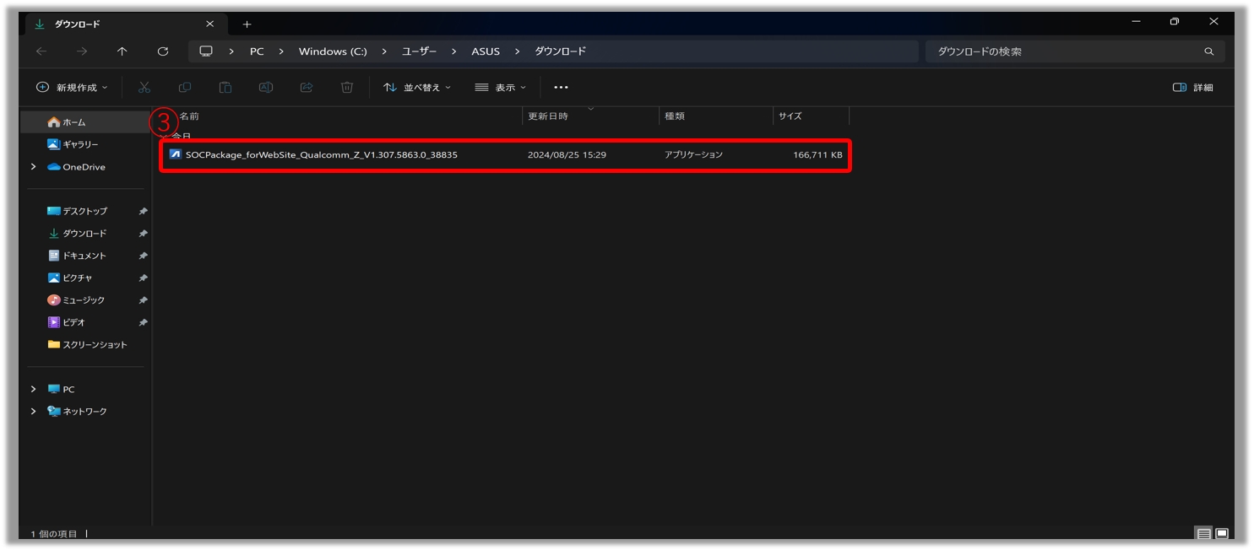Click ユーザー in the breadcrumb
The image size is (1254, 550).
pyautogui.click(x=419, y=51)
